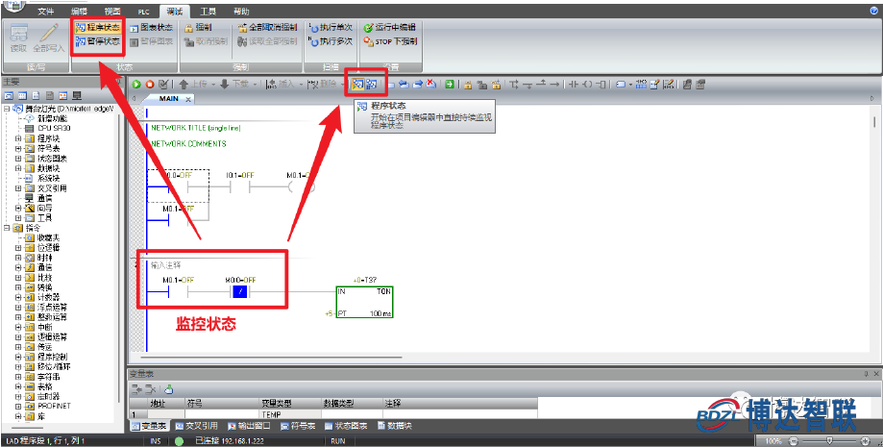This screenshot has width=883, height=447.
Task: Click the toolbar Pause Status icon
Action: (372, 85)
